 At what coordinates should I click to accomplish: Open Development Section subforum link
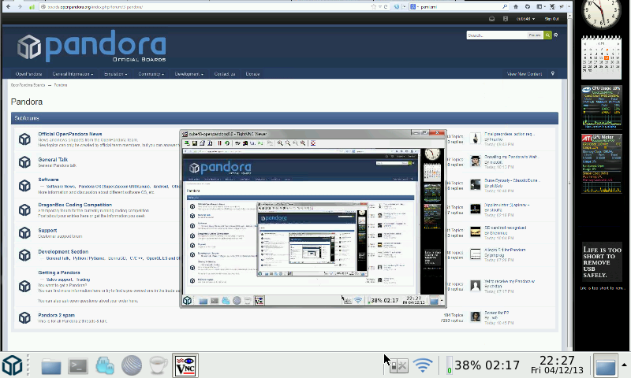(x=63, y=252)
